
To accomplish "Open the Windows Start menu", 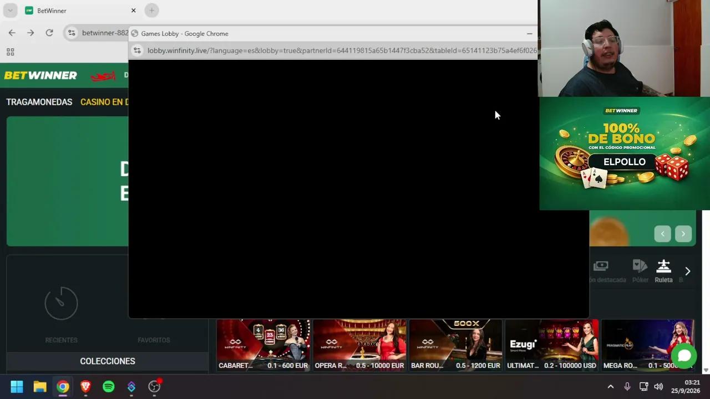I will click(17, 387).
